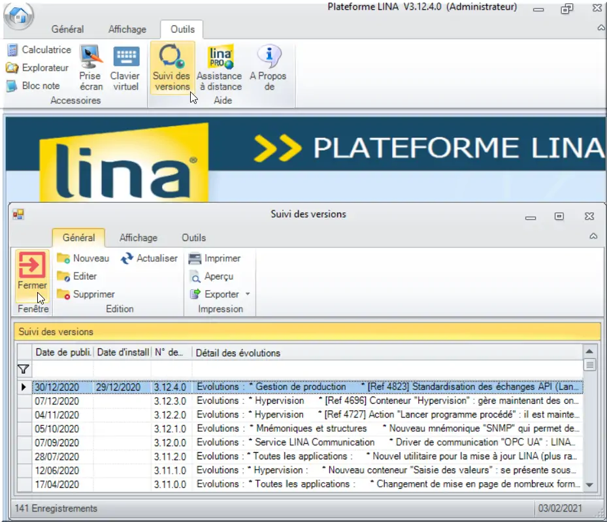Open Affichage tab in Suivi des versions window
This screenshot has height=522, width=607.
pyautogui.click(x=139, y=238)
